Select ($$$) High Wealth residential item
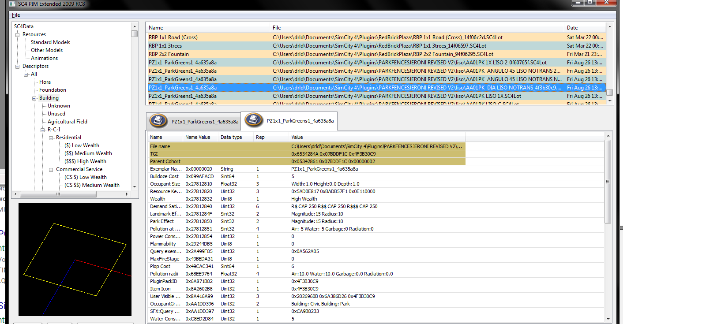Viewport: 706px width, 324px height. point(85,161)
